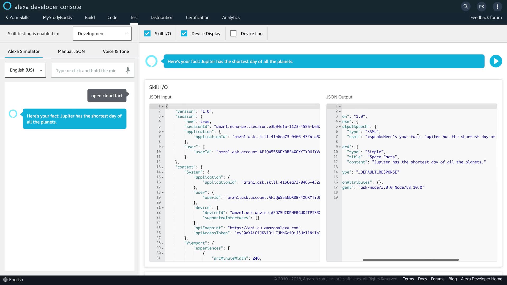Screen dimensions: 507x285
Task: Click the search magnifier icon
Action: point(466,7)
